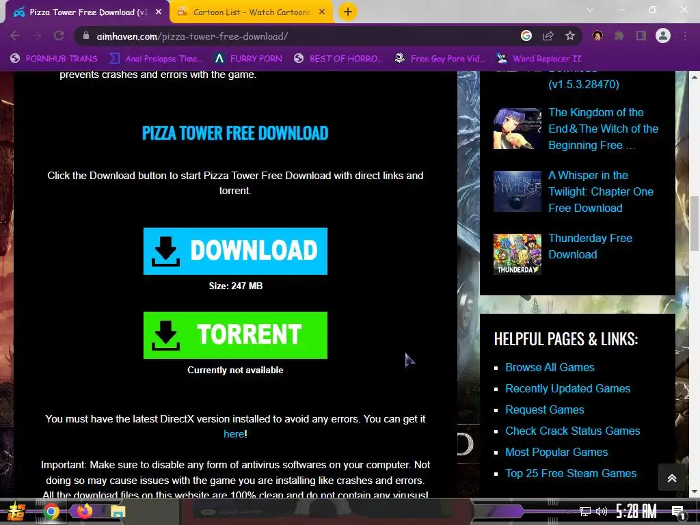Click the forward navigation arrow
Viewport: 700px width, 525px height.
tap(37, 36)
